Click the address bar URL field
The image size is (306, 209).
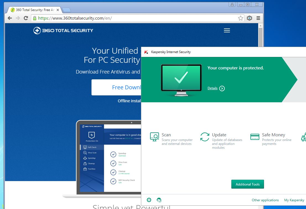point(138,18)
